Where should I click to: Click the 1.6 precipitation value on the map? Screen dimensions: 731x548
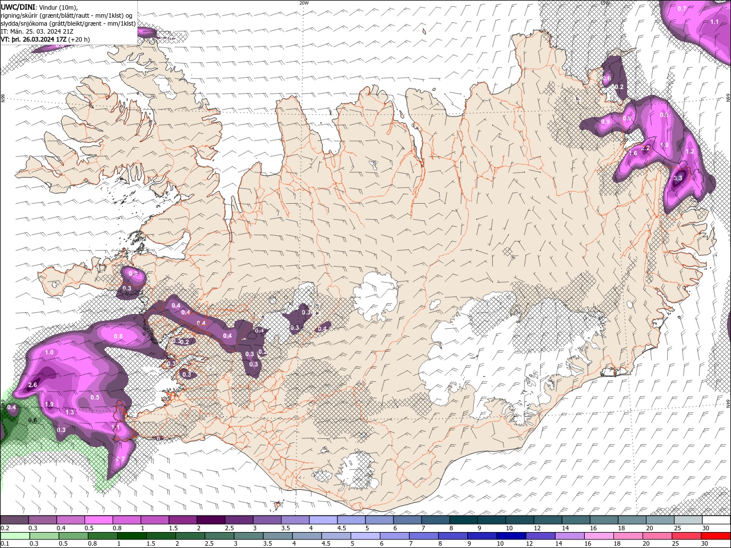tap(633, 153)
